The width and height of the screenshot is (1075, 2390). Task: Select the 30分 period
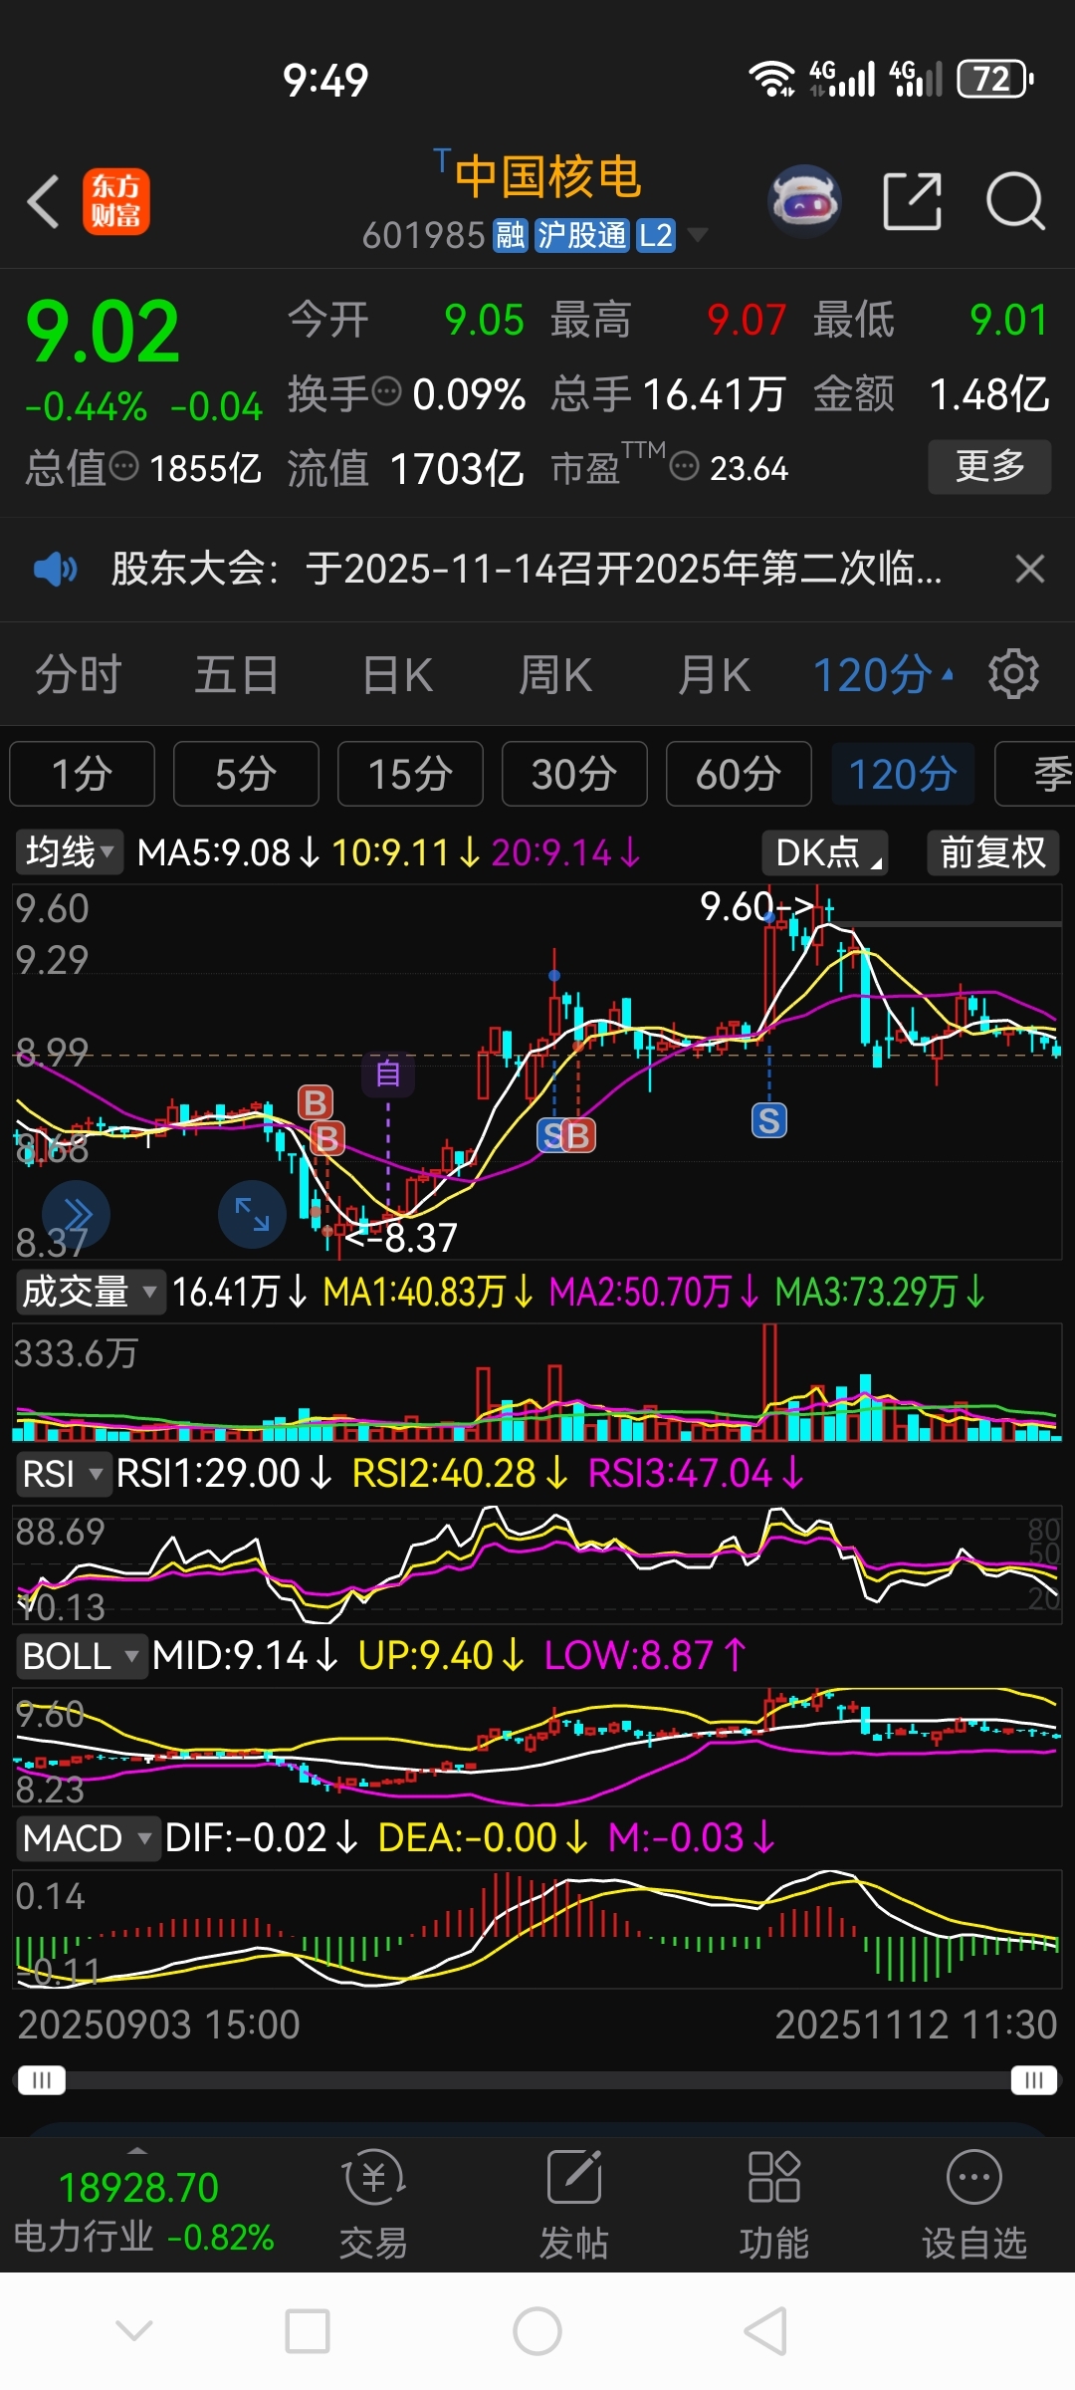(574, 773)
